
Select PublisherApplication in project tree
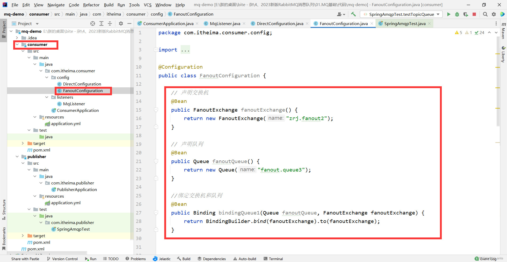tap(77, 189)
